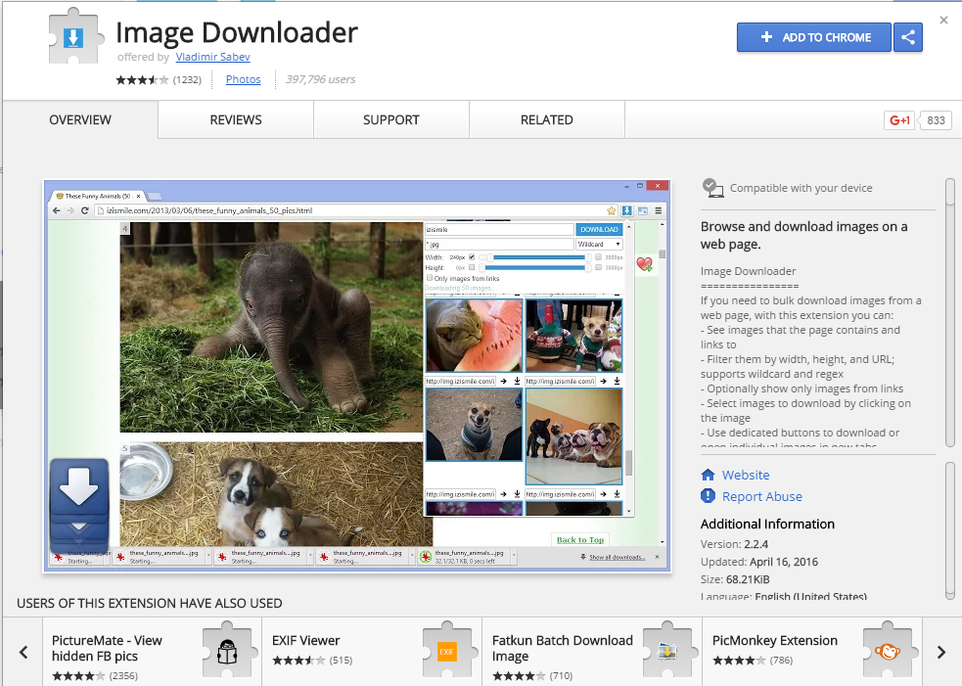Click the bulldogs group thumbnail
Image resolution: width=962 pixels, height=686 pixels.
[573, 436]
